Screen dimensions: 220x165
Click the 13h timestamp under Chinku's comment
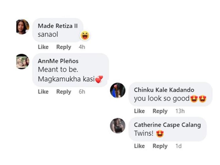pyautogui.click(x=180, y=111)
